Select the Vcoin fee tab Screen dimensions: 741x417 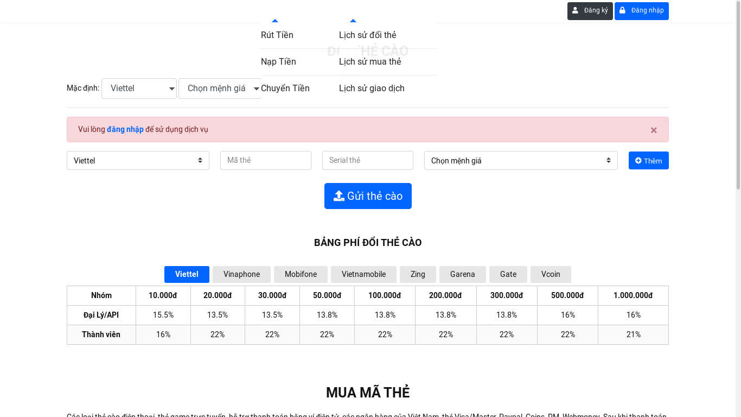(551, 274)
